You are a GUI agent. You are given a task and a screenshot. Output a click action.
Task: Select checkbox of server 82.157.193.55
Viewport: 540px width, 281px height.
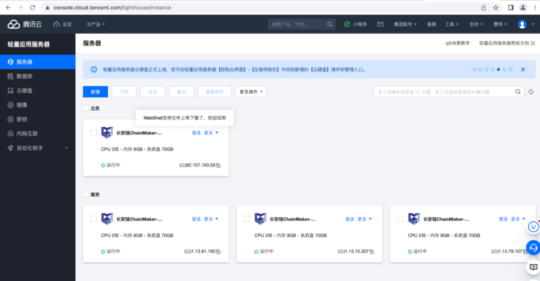point(93,132)
